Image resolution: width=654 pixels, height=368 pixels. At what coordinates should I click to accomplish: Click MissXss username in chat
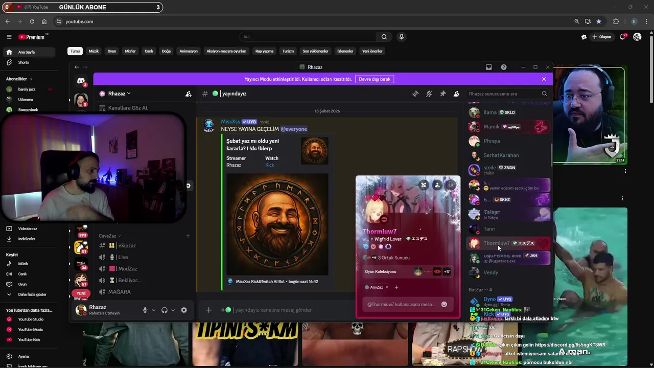pos(230,122)
